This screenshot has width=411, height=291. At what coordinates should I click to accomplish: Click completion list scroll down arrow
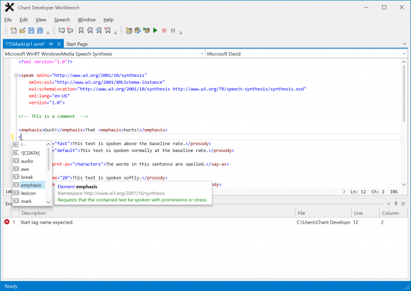click(48, 202)
